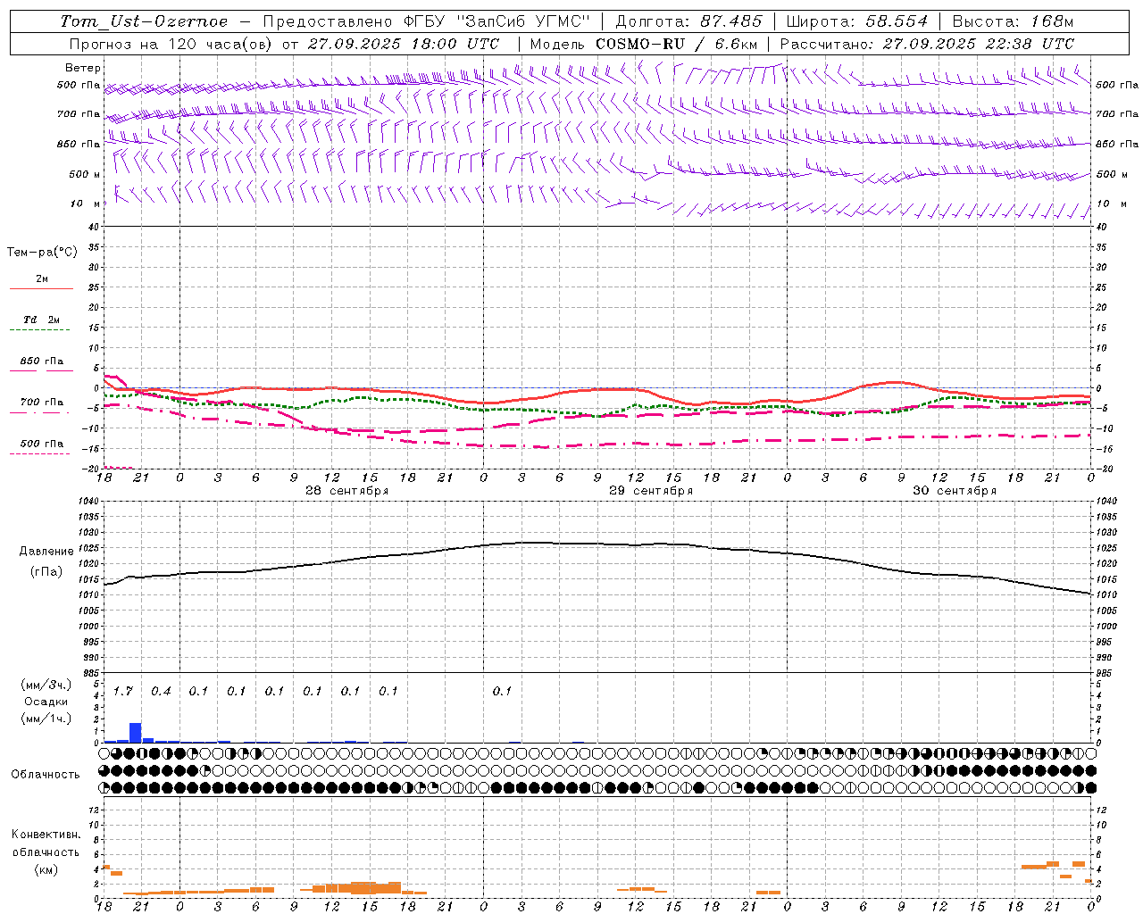Viewport: 1143px width, 914px height.
Task: Click the Давление pressure axis label
Action: tap(44, 552)
